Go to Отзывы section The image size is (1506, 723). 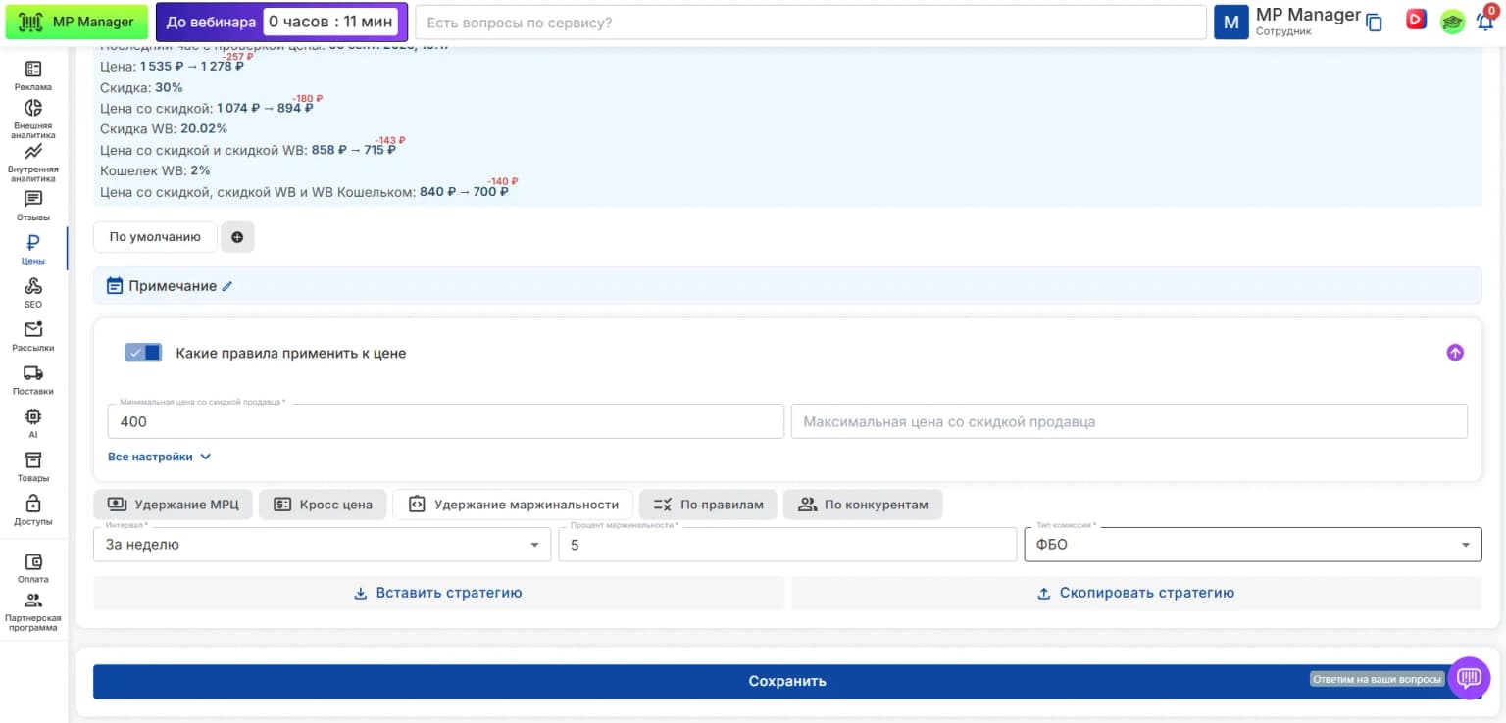coord(33,206)
